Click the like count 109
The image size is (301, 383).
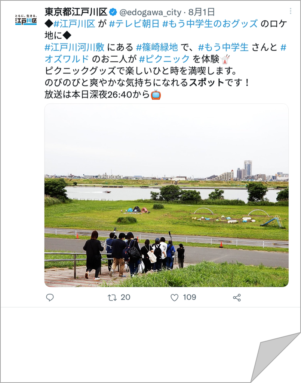tap(189, 297)
